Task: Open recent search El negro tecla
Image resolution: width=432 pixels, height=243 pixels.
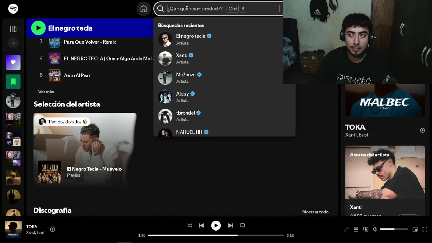Action: point(224,39)
